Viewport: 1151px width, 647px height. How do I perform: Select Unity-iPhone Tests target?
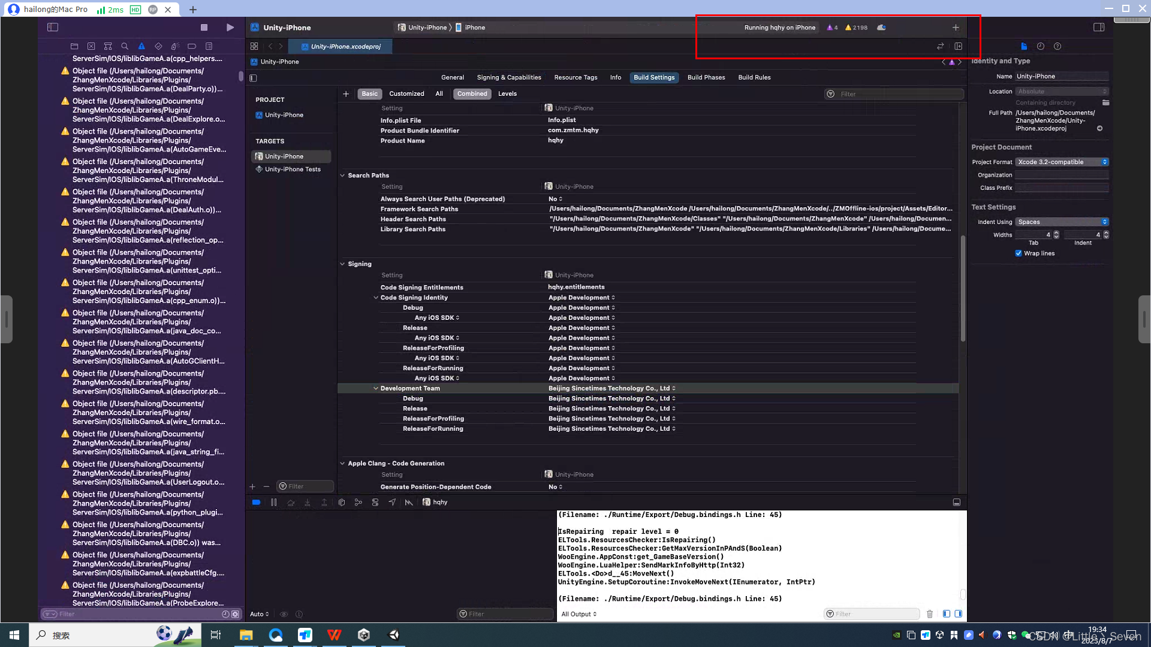tap(293, 170)
